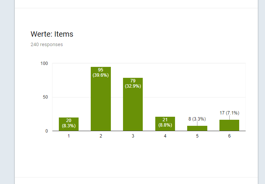265x184 pixels.
Task: Click the 17 (7.1%) data label
Action: pyautogui.click(x=229, y=113)
